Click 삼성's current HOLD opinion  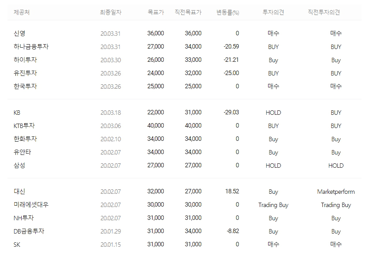(x=273, y=166)
